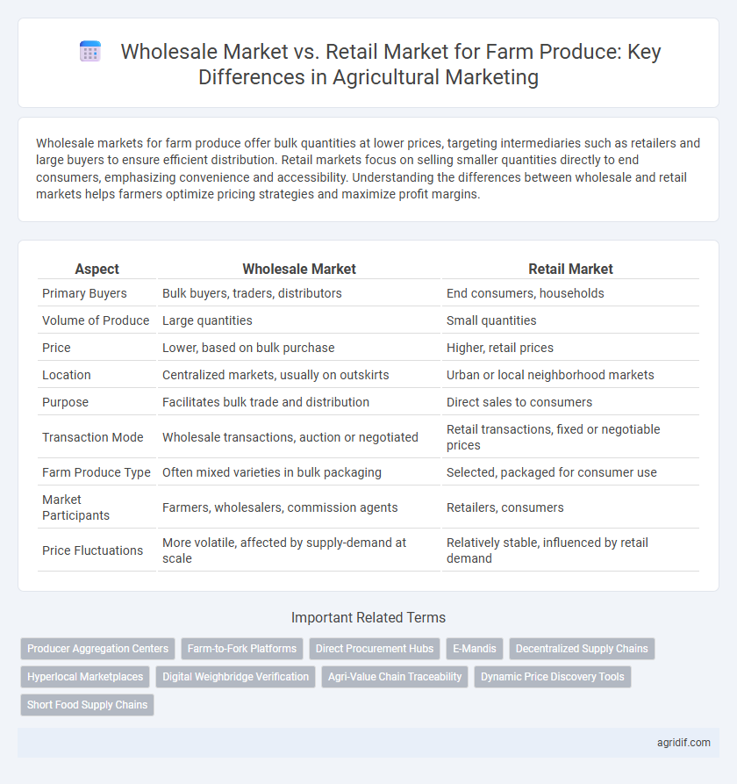This screenshot has height=784, width=737.
Task: Select the Price row label
Action: point(56,348)
